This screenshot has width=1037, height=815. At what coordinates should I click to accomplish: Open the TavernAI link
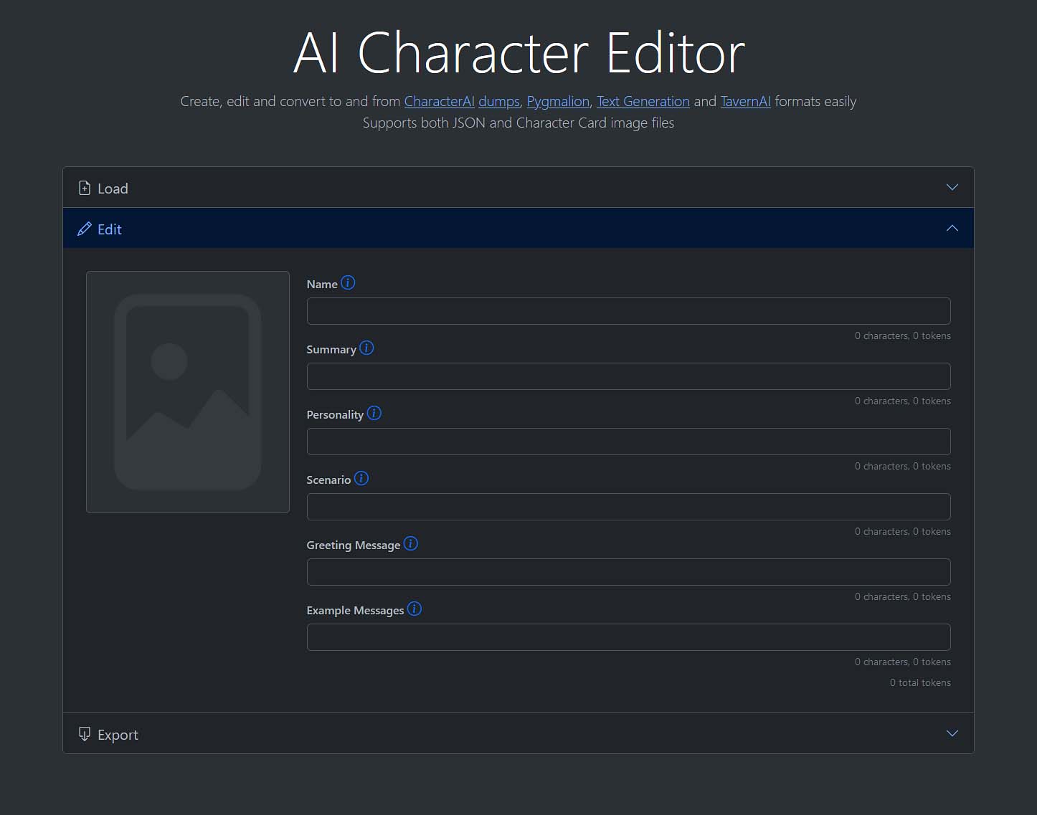pyautogui.click(x=744, y=101)
